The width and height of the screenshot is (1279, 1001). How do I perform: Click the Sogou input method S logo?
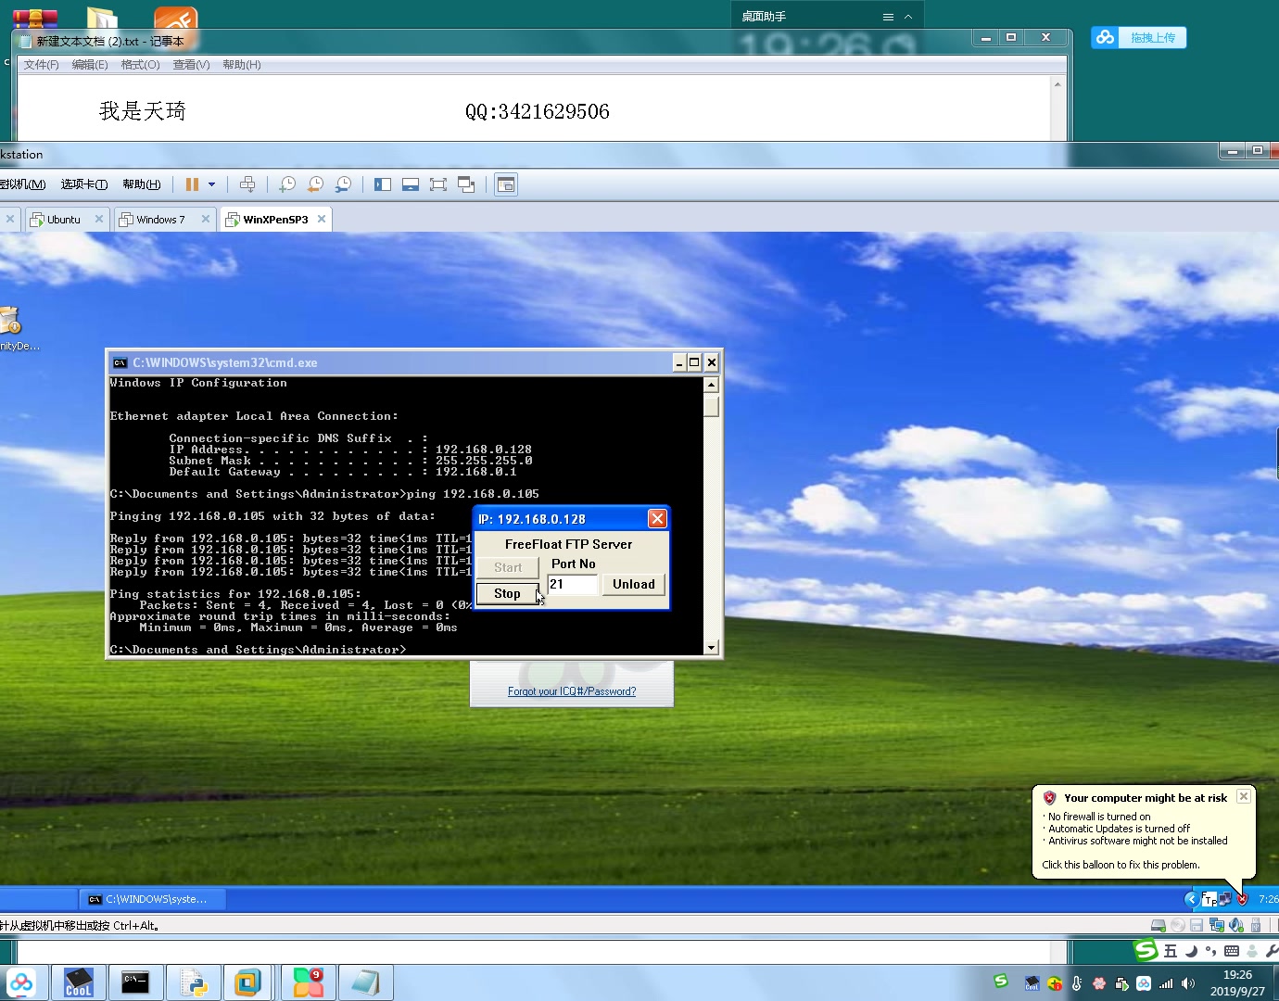click(1146, 950)
